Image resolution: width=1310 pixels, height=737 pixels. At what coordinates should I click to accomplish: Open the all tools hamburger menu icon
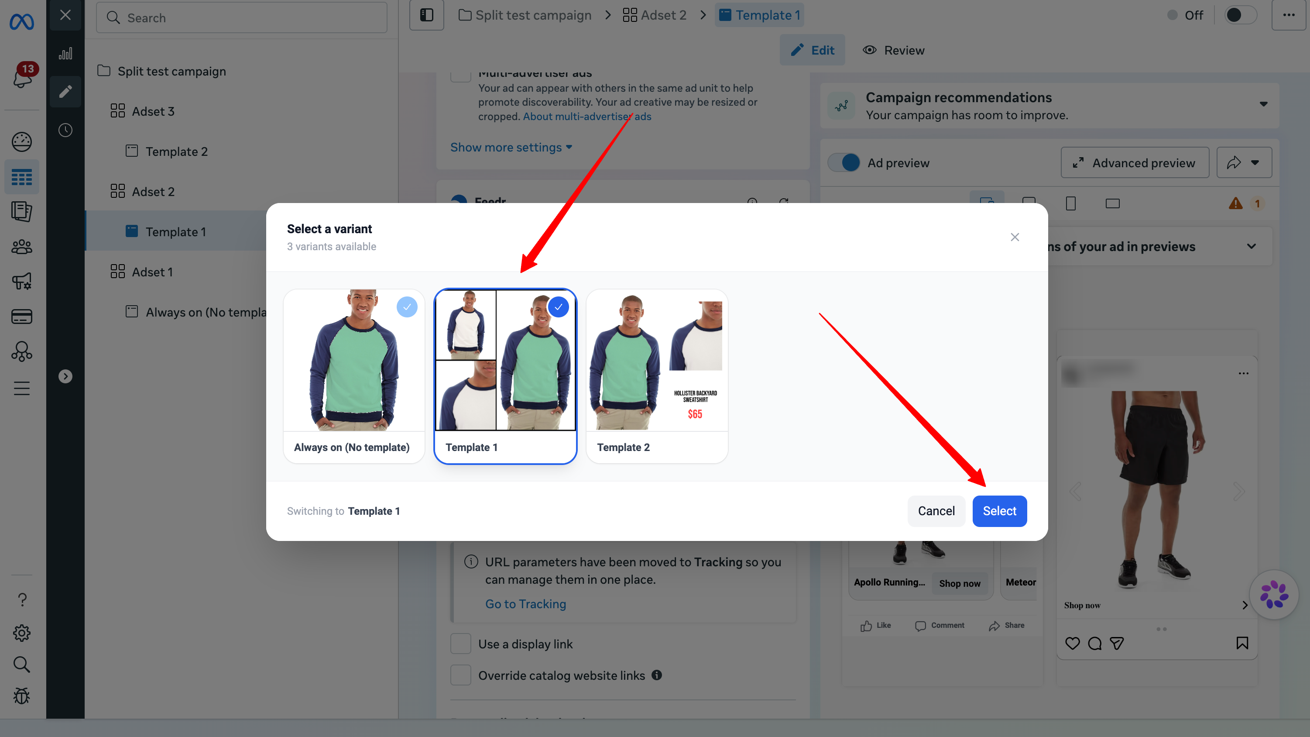(22, 388)
